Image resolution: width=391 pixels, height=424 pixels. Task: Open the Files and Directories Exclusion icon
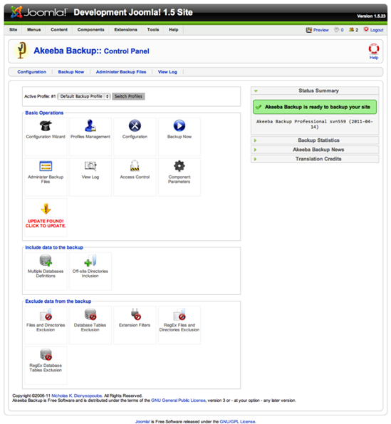click(x=46, y=314)
